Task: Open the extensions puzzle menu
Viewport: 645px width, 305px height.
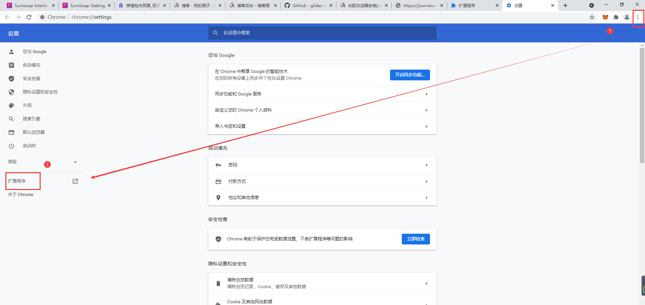Action: [x=616, y=17]
